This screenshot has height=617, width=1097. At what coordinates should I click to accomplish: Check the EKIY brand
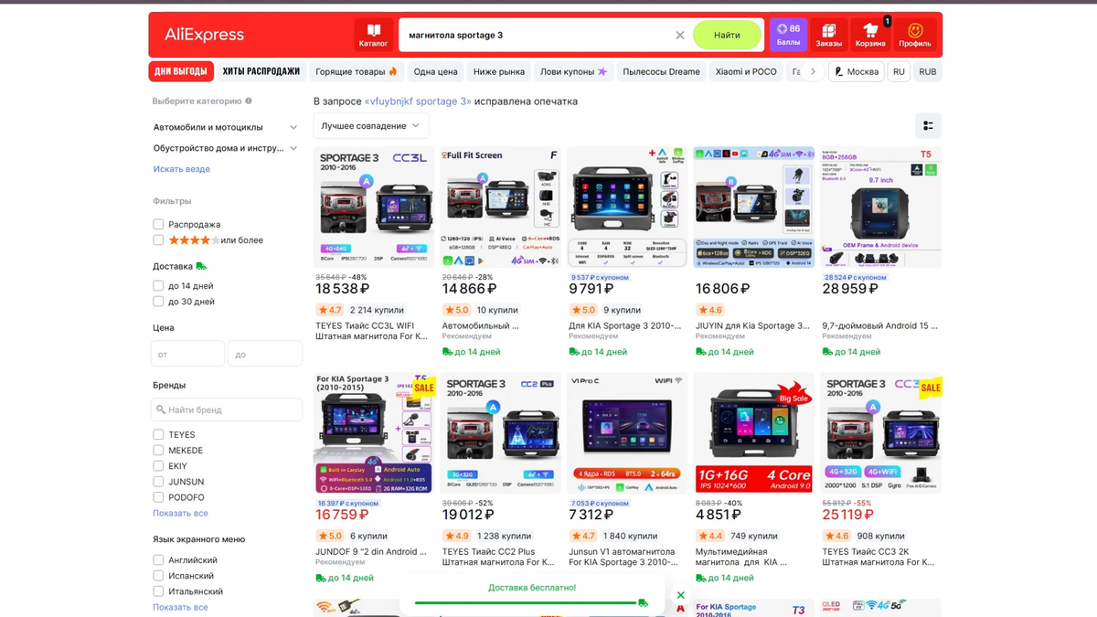158,466
